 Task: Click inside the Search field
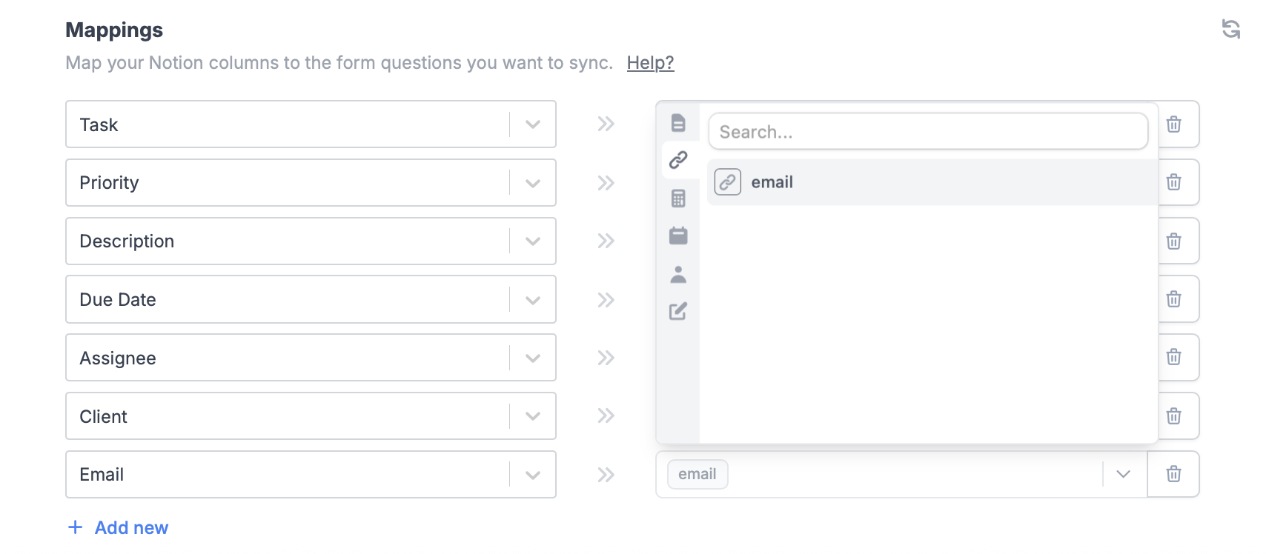[927, 131]
